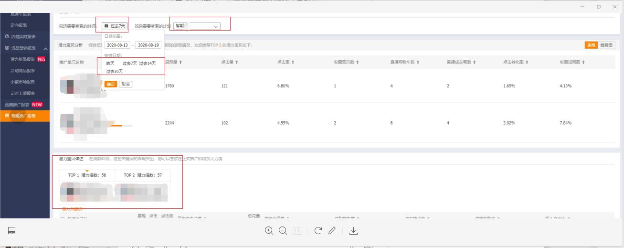
Task: Download the image with the download icon
Action: click(353, 231)
